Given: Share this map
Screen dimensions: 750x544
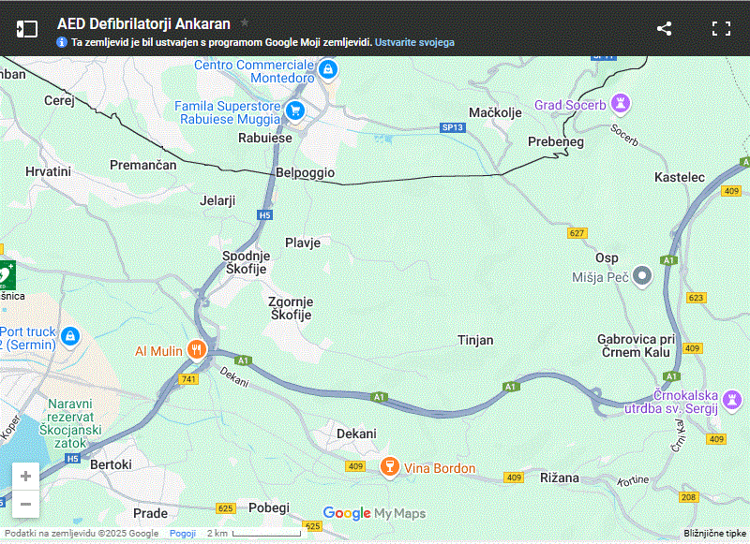Looking at the screenshot, I should pos(664,29).
